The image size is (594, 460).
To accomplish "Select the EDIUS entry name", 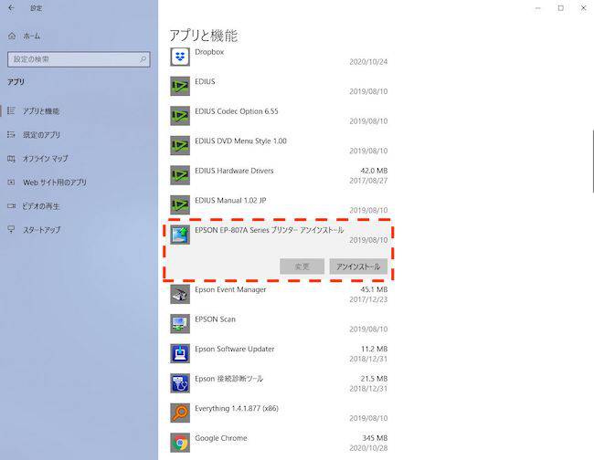I will click(205, 81).
